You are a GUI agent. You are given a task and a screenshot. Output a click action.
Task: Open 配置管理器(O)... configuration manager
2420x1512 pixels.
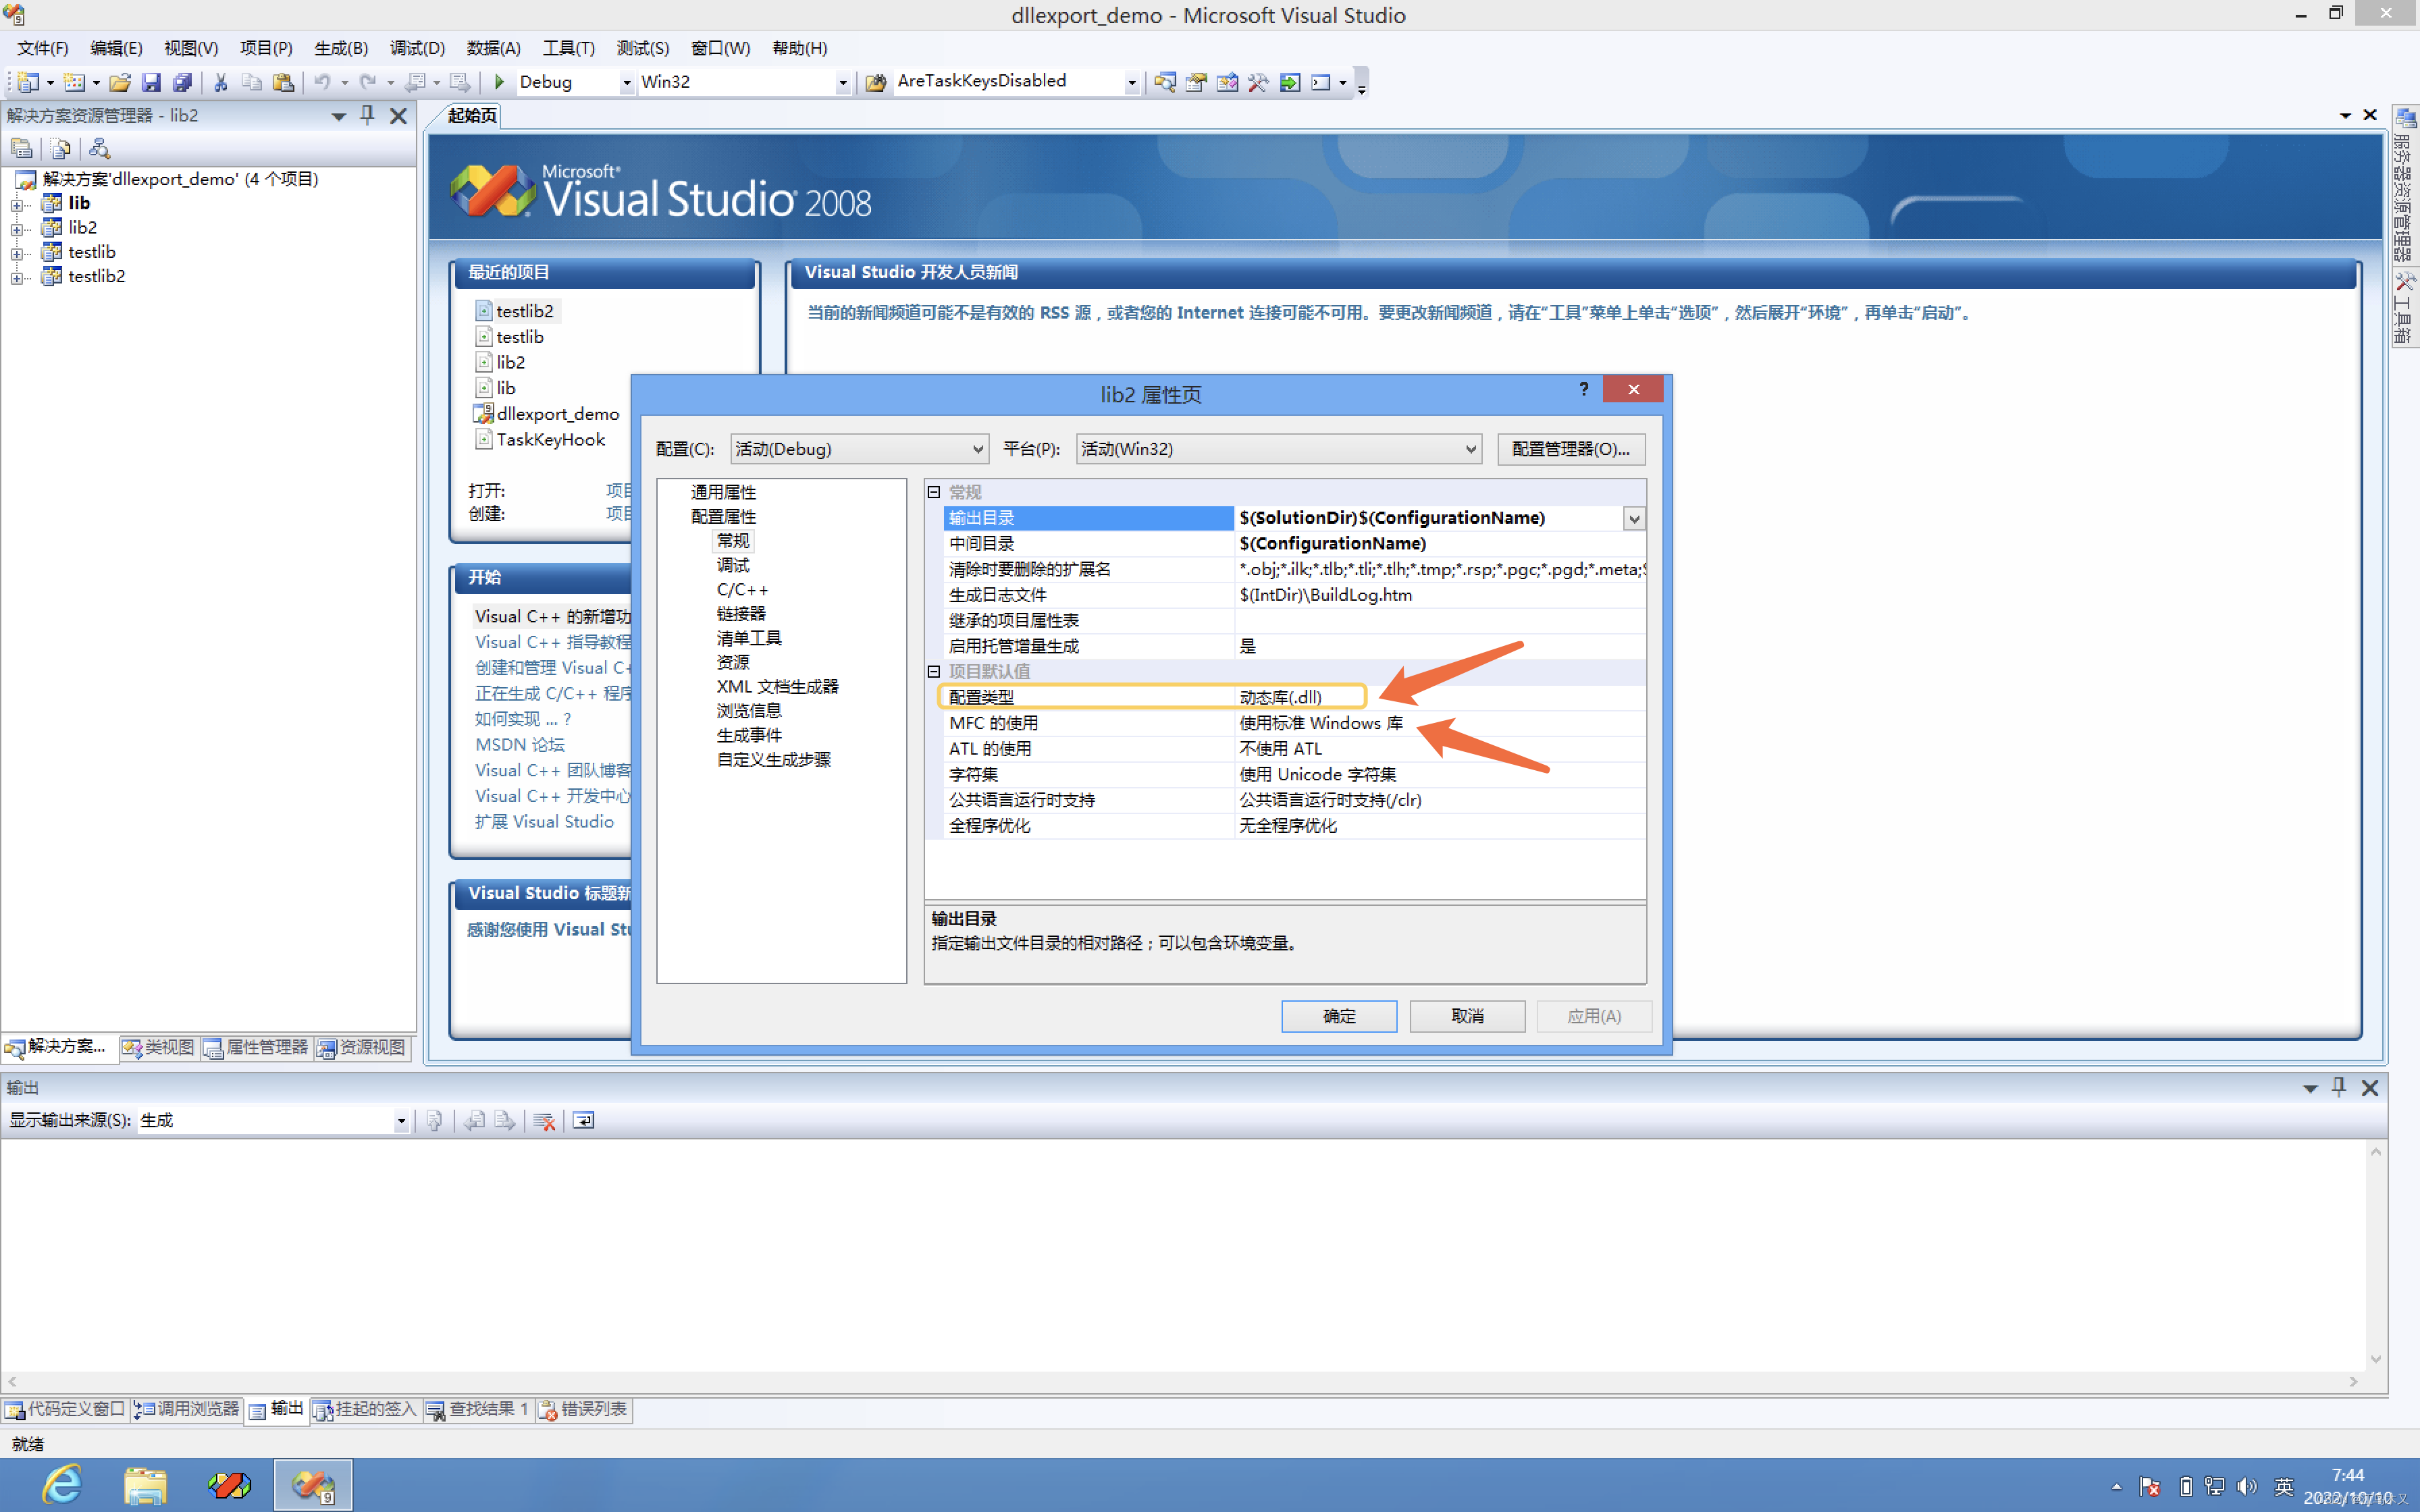click(x=1571, y=449)
